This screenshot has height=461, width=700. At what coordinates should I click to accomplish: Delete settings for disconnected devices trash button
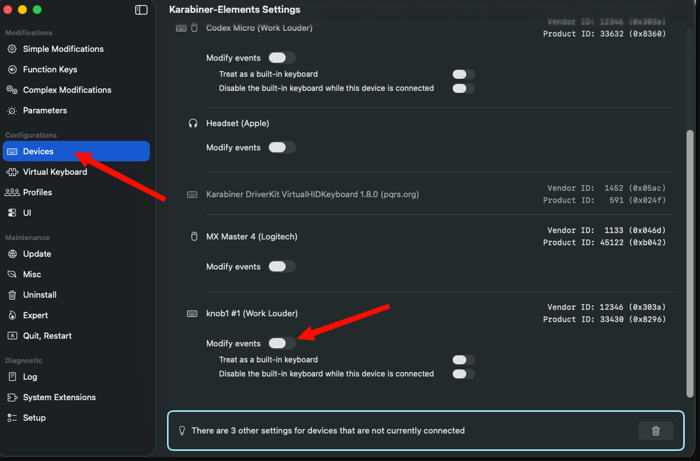click(x=656, y=431)
